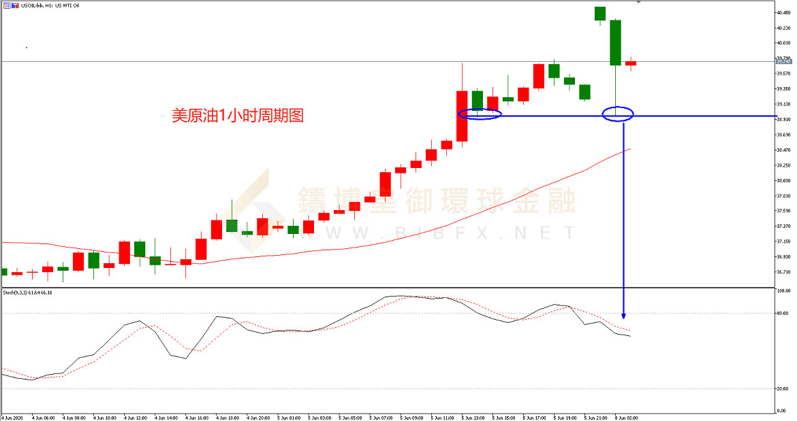Click the one-click trading panel icon
Screen dimensions: 797x421
(x=5, y=5)
